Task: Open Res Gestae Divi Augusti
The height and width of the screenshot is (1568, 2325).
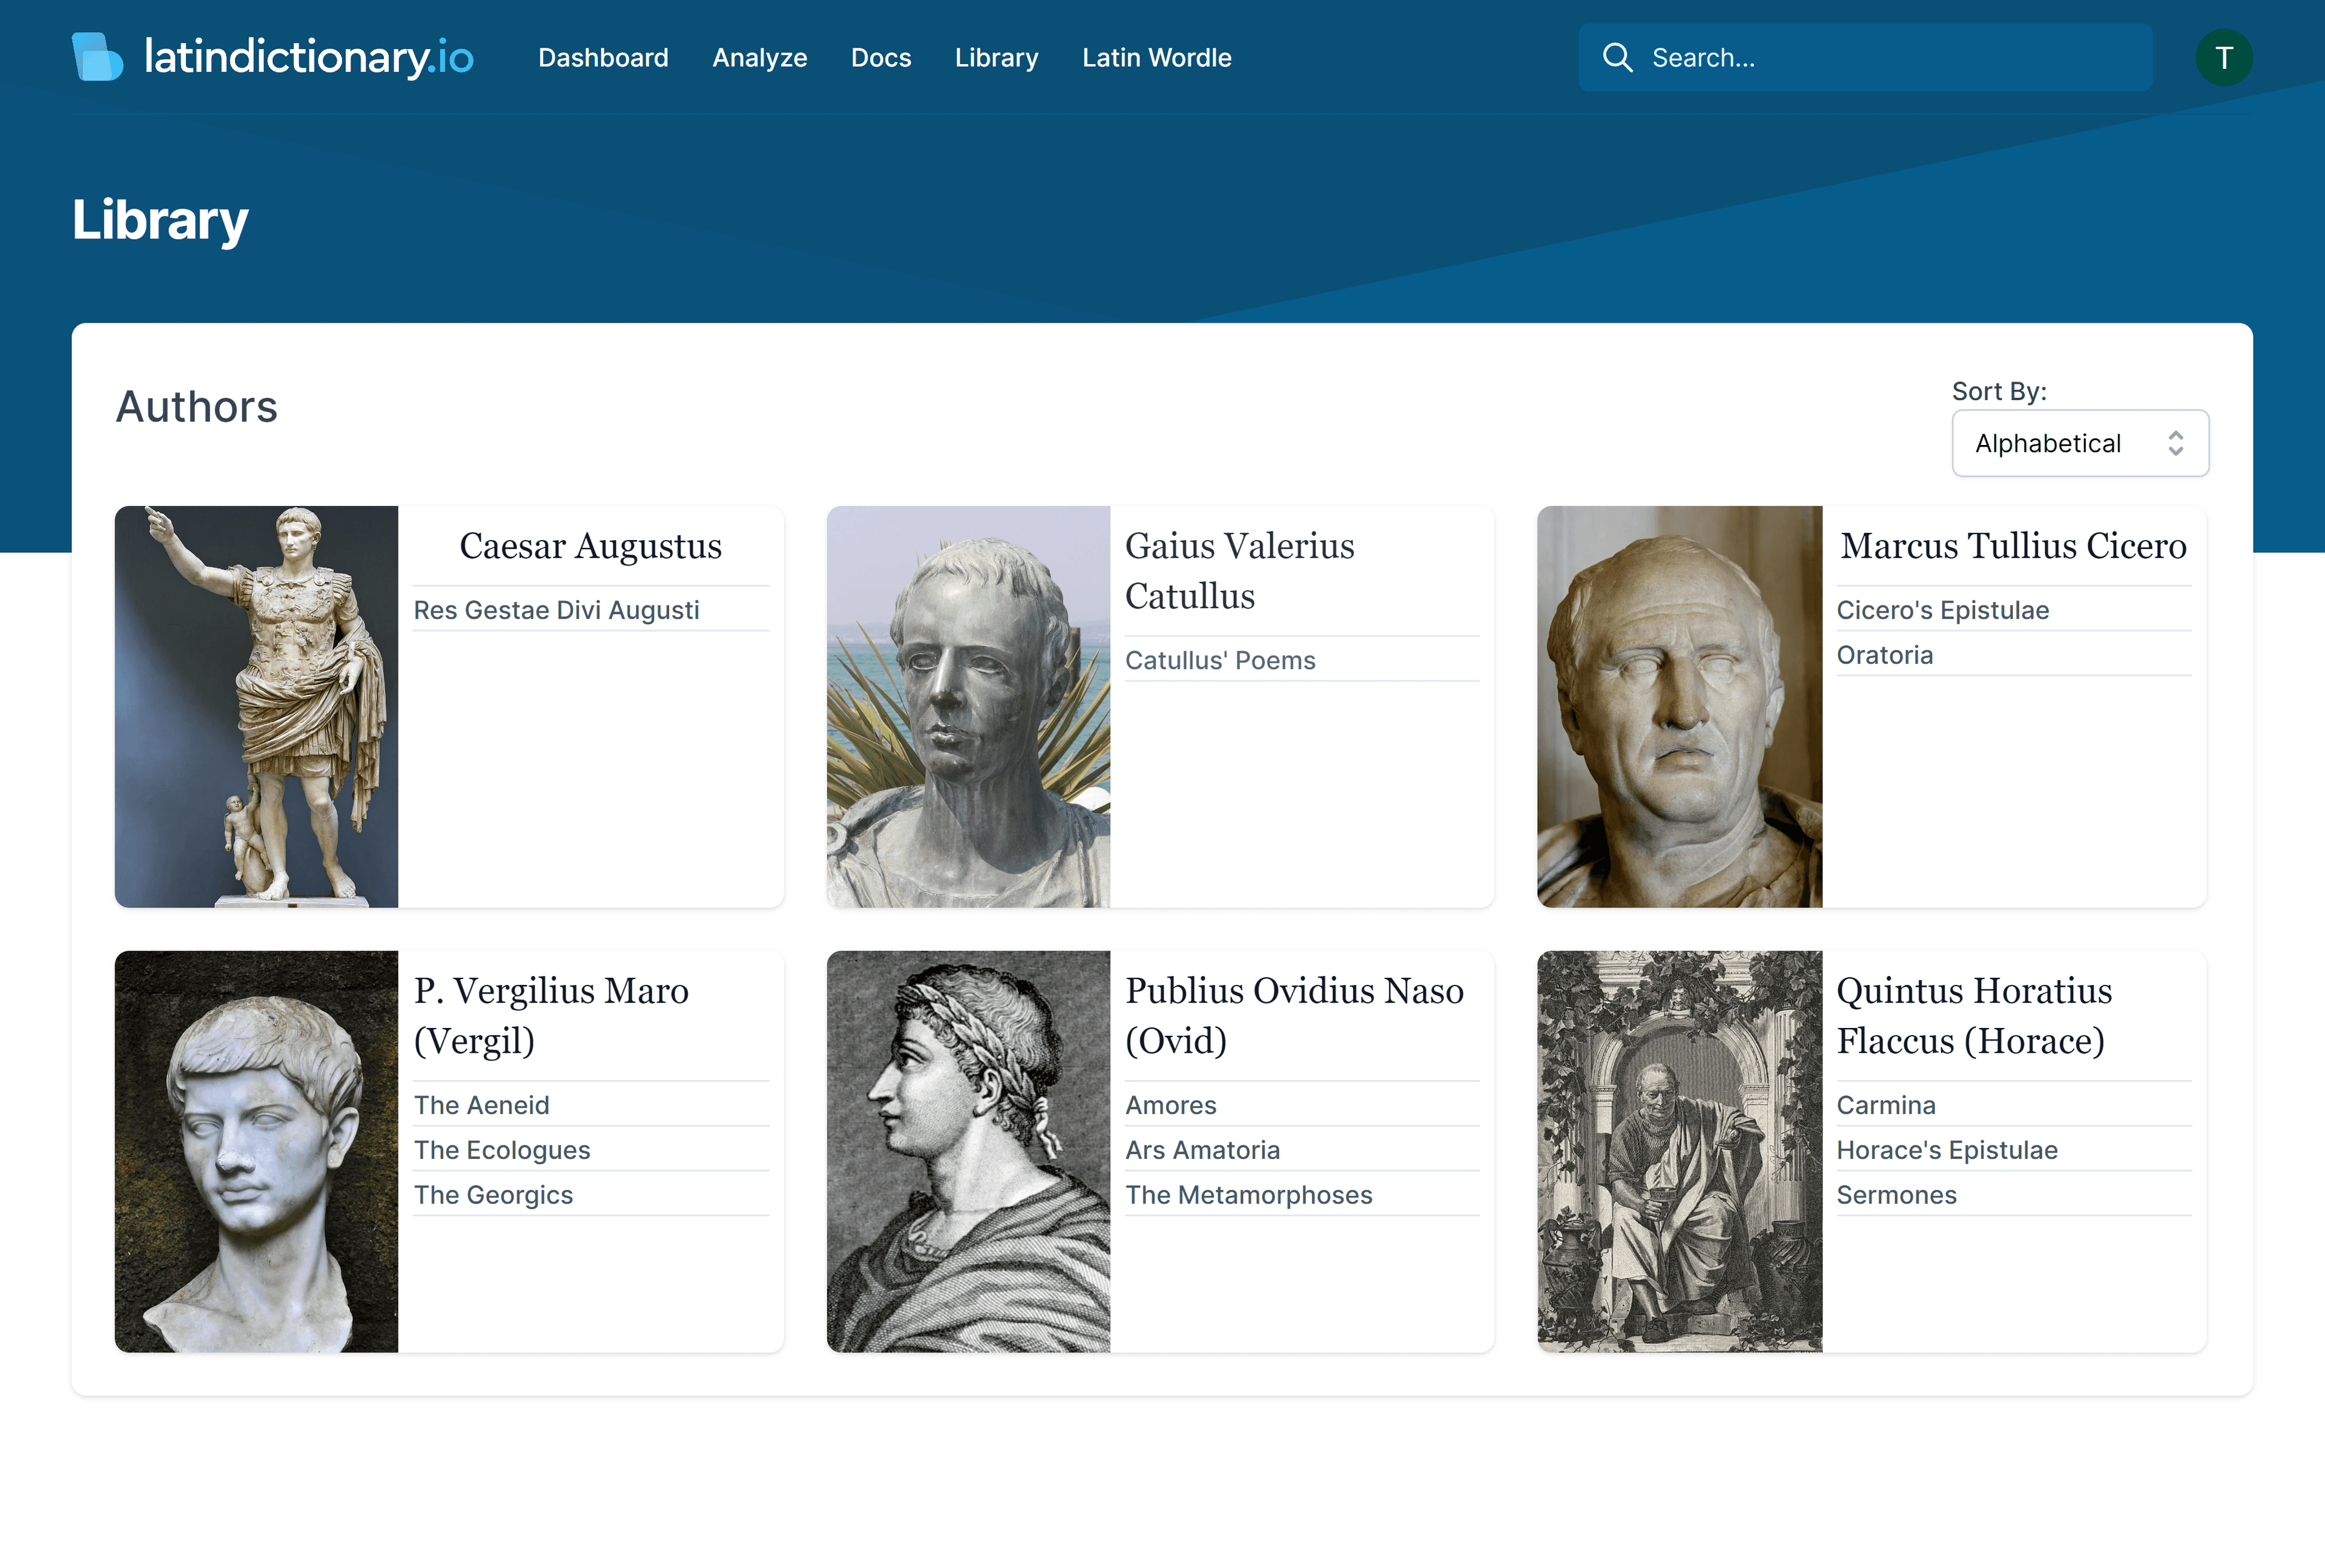Action: [556, 610]
